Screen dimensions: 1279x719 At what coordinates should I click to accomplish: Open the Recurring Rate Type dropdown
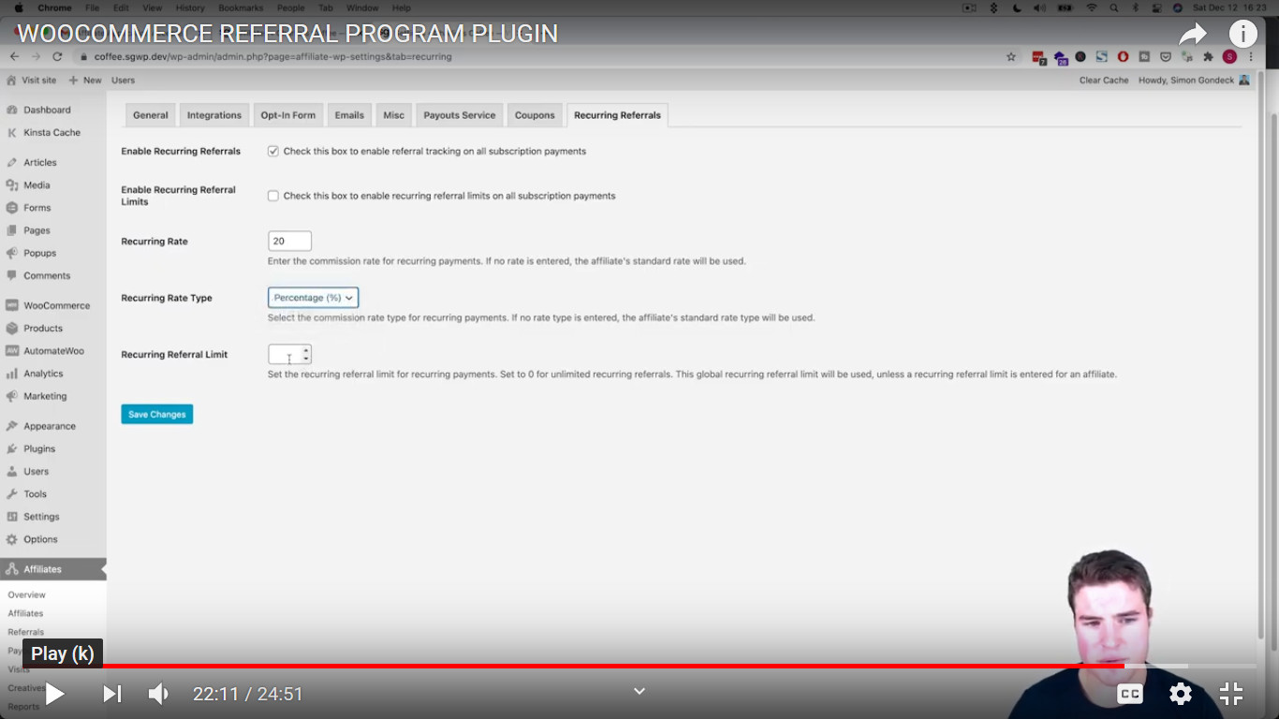[x=313, y=298]
